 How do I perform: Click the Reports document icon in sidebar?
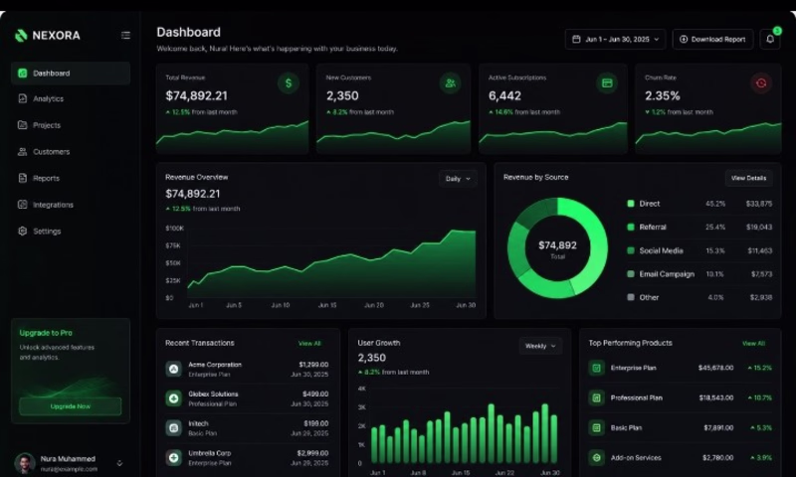22,178
